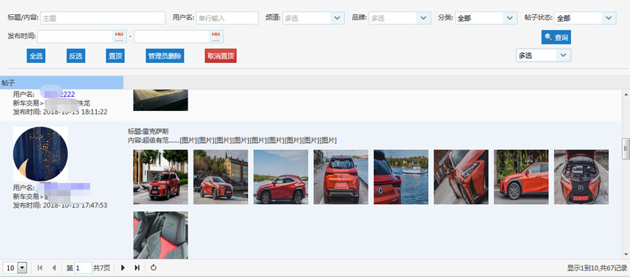This screenshot has height=277, width=630.
Task: Open thumbnail of tilted Lexus headlight close-up
Action: (x=462, y=177)
